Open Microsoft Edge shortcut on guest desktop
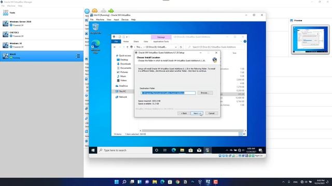 [95, 47]
